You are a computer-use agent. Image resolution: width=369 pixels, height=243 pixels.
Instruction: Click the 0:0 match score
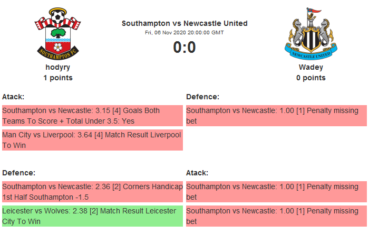184,48
